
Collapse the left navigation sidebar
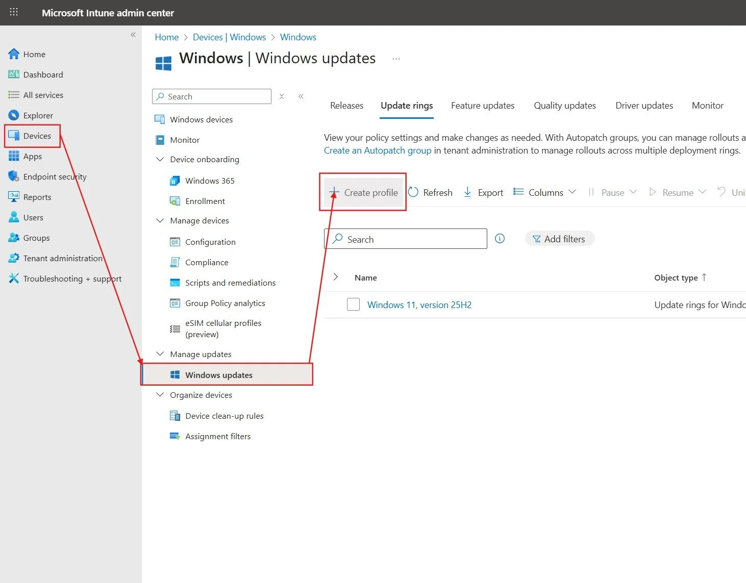(x=133, y=35)
